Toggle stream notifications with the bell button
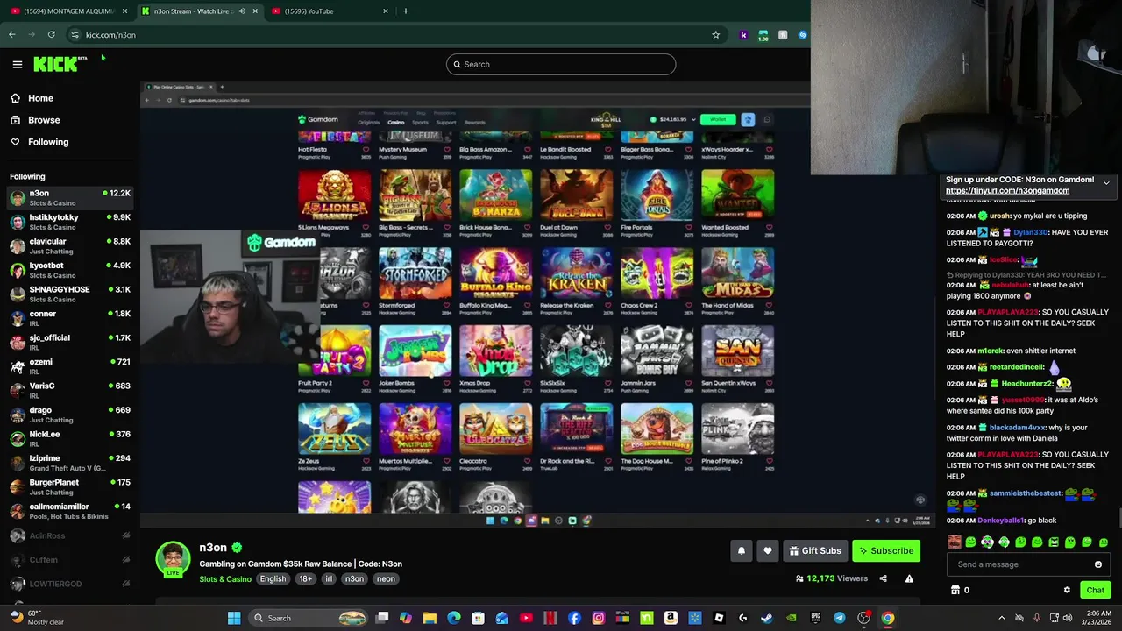1122x631 pixels. (742, 550)
